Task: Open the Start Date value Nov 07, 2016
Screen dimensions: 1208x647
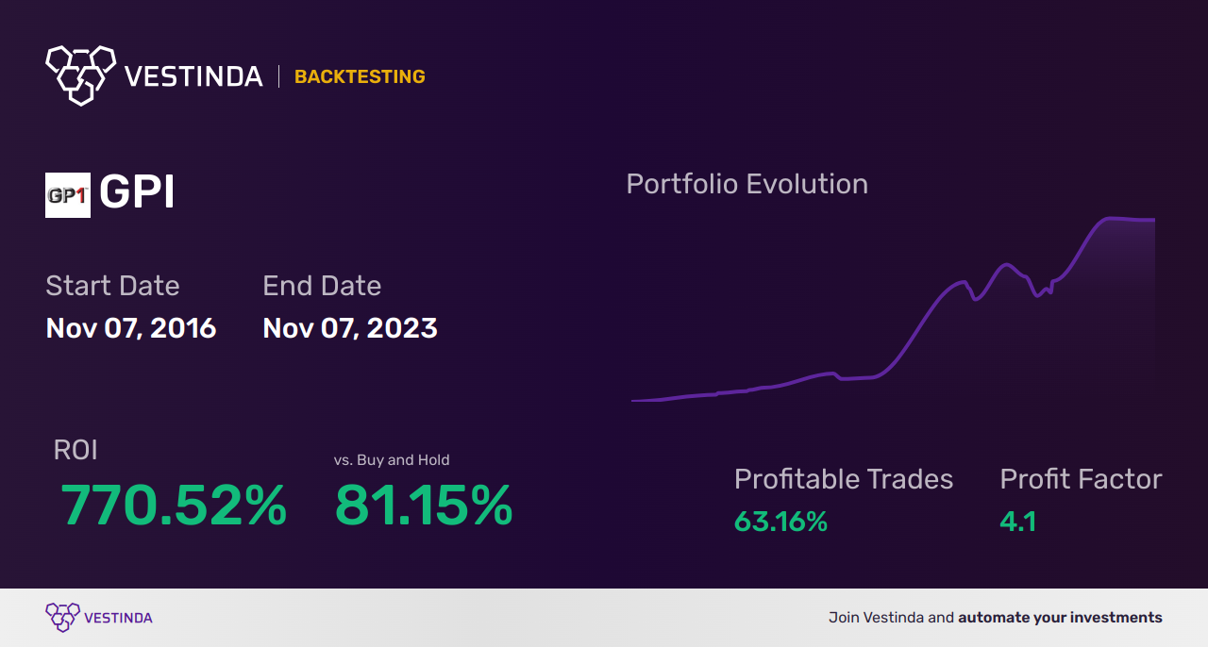Action: [x=131, y=328]
